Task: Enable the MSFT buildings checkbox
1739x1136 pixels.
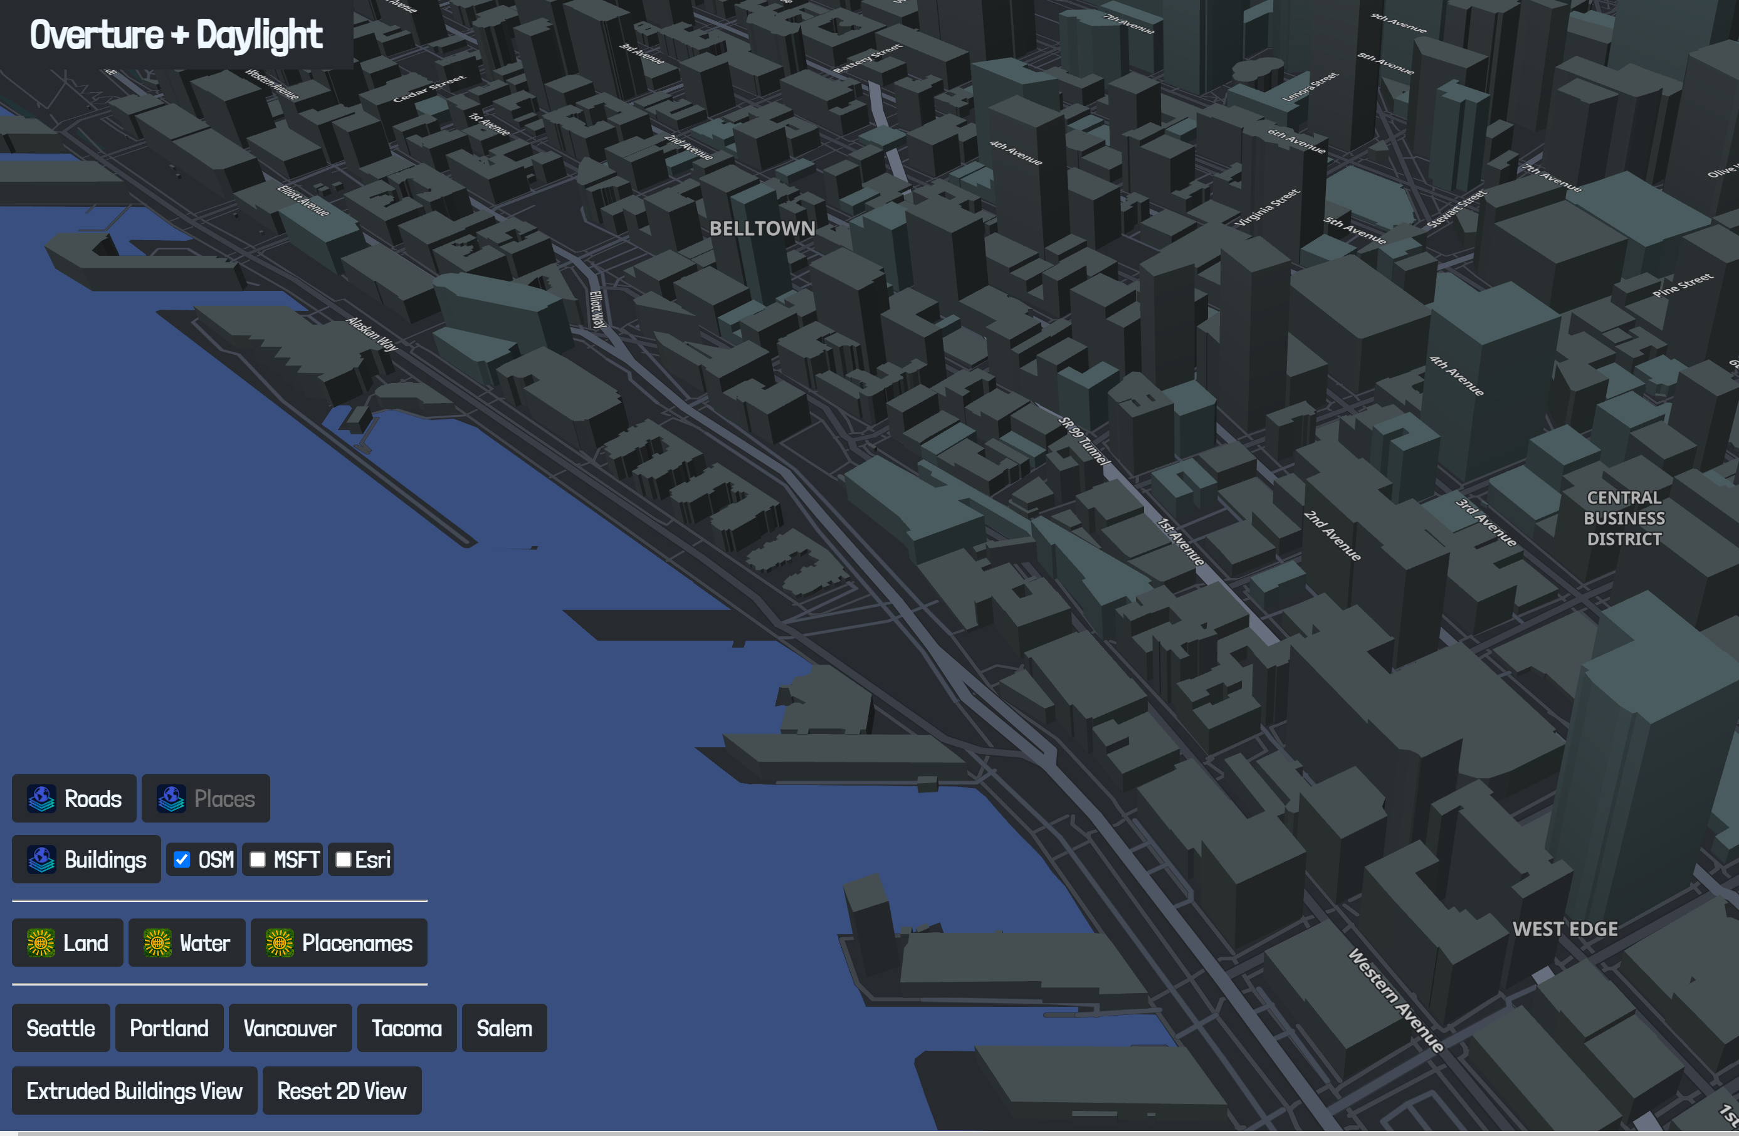Action: pos(257,859)
